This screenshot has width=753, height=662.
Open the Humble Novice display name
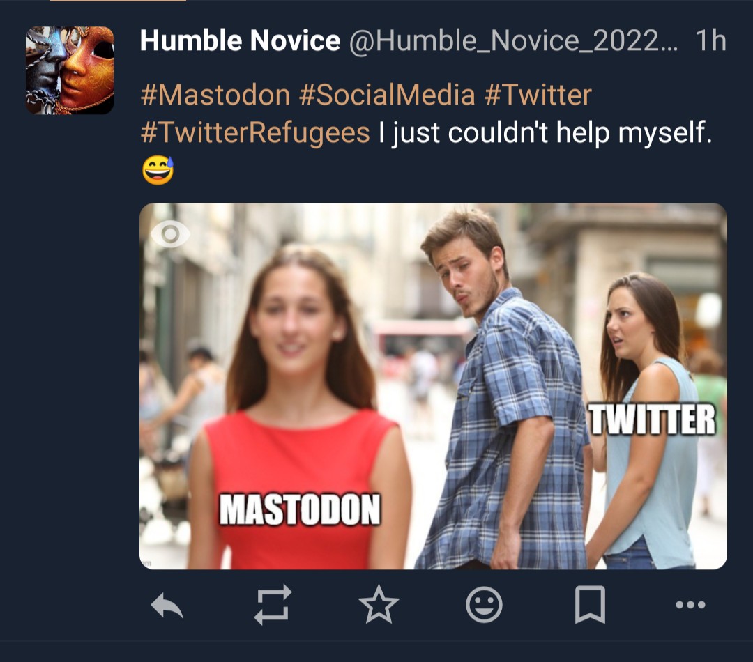pos(240,42)
